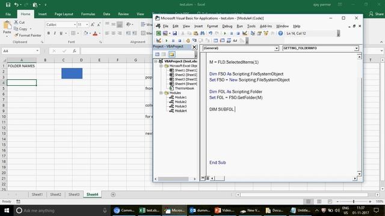This screenshot has height=216, width=385.
Task: Run the macro with the green play icon
Action: click(225, 34)
